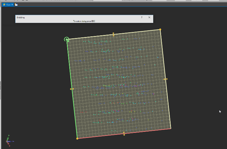Click the orange top-right corner grid handle

coord(160,30)
